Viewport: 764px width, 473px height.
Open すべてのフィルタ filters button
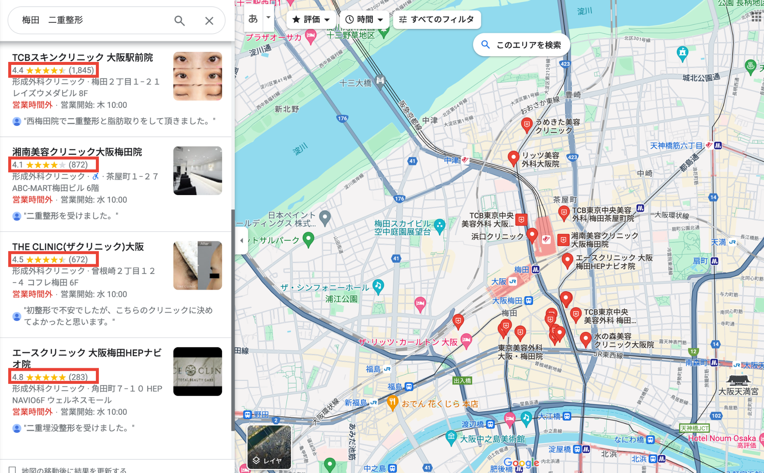tap(437, 19)
